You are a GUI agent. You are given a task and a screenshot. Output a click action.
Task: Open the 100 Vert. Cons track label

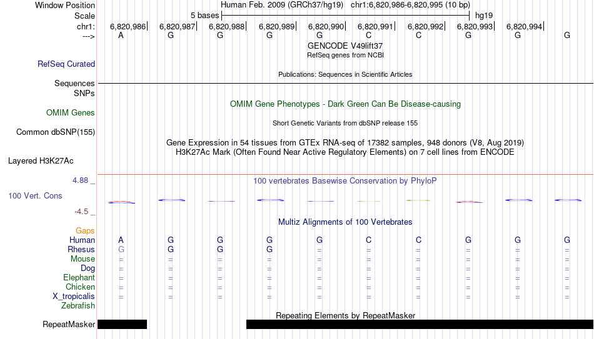35,195
